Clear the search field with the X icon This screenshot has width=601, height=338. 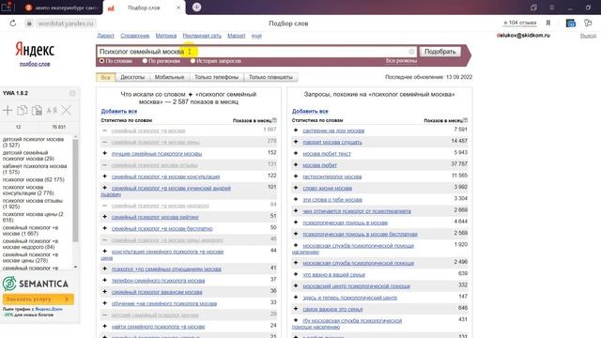tap(411, 52)
